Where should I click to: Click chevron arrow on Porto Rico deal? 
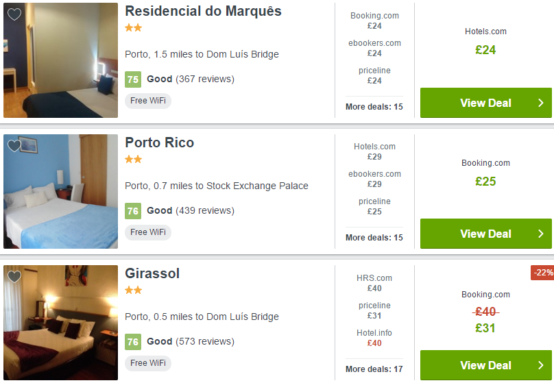(540, 234)
